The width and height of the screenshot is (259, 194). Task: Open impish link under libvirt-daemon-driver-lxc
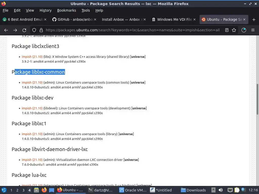point(32,160)
